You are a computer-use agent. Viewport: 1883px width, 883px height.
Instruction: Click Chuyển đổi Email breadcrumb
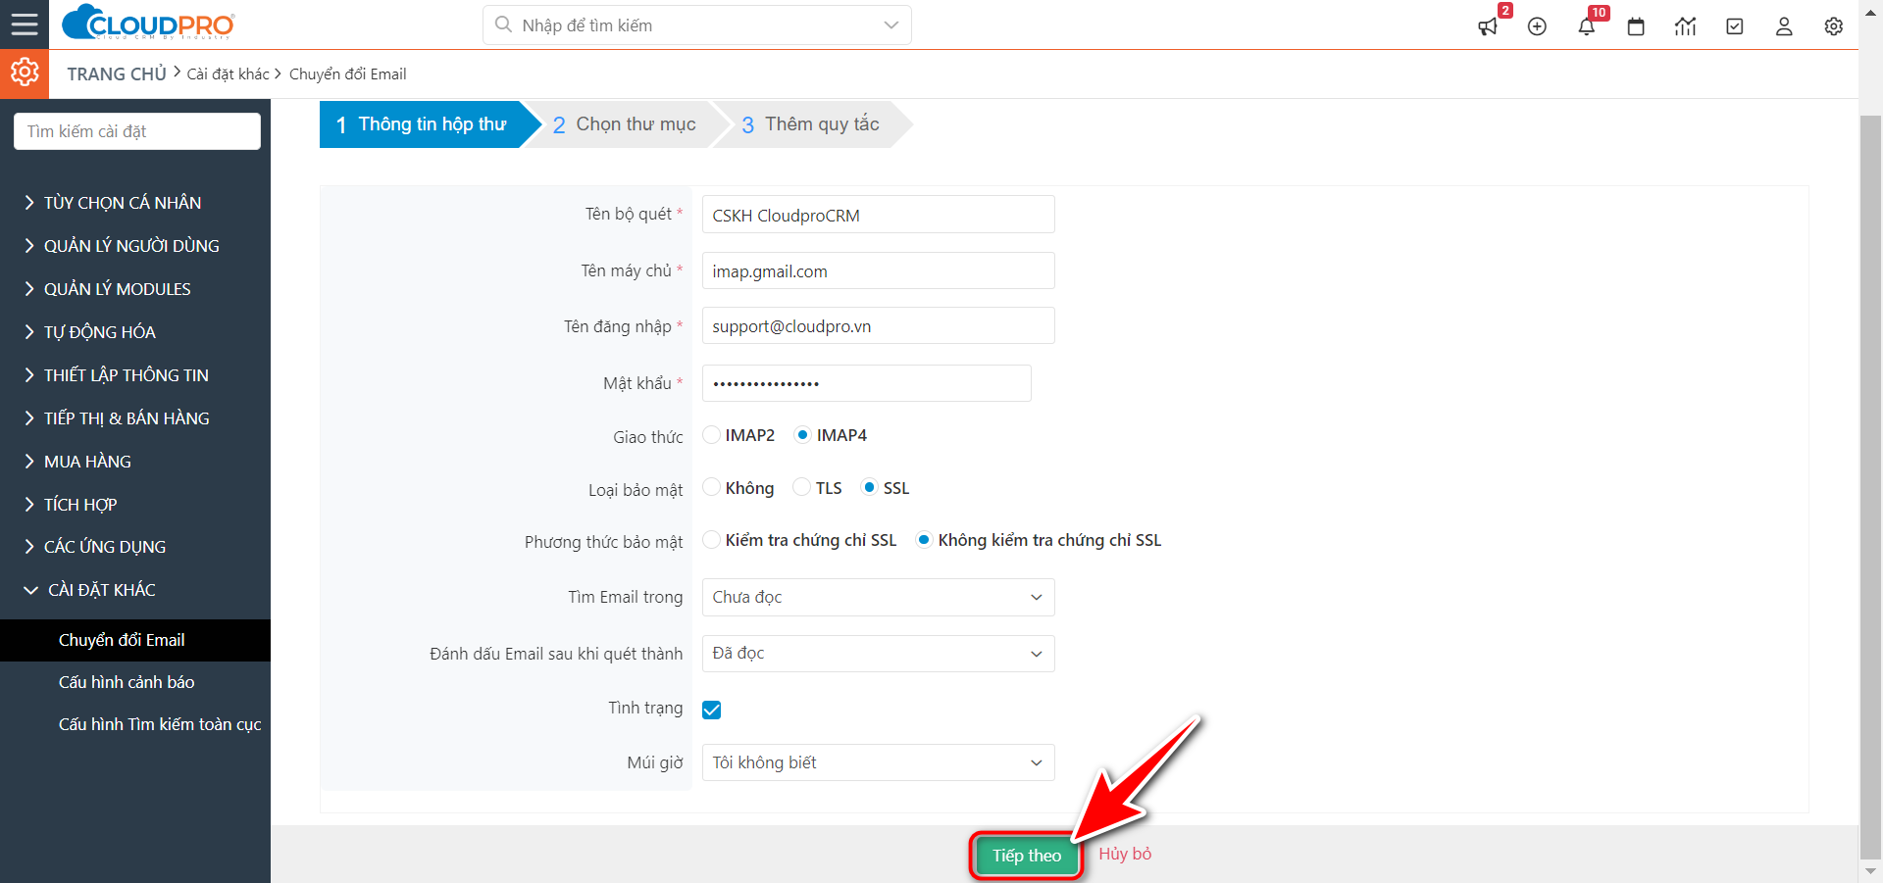click(x=347, y=74)
